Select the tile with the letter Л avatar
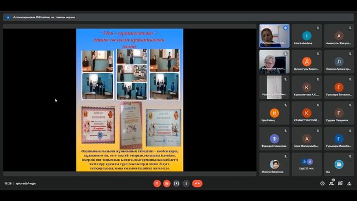This screenshot has height=201, width=357. [339, 61]
